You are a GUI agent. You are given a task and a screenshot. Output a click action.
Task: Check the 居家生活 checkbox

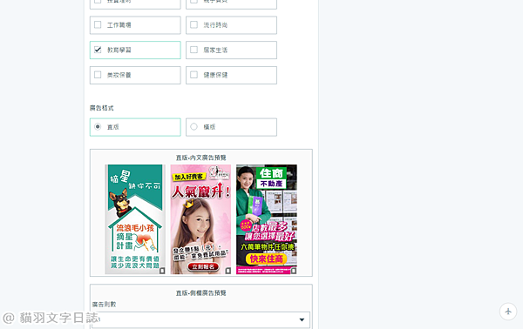coord(194,50)
